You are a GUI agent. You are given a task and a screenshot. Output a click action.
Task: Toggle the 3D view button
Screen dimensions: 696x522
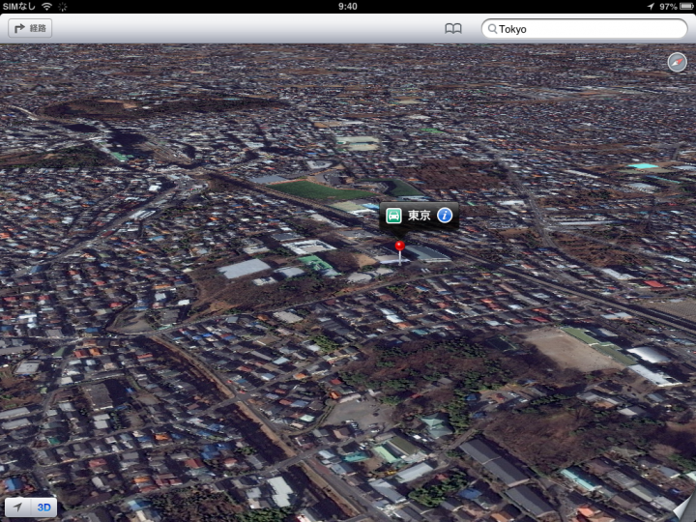[43, 507]
